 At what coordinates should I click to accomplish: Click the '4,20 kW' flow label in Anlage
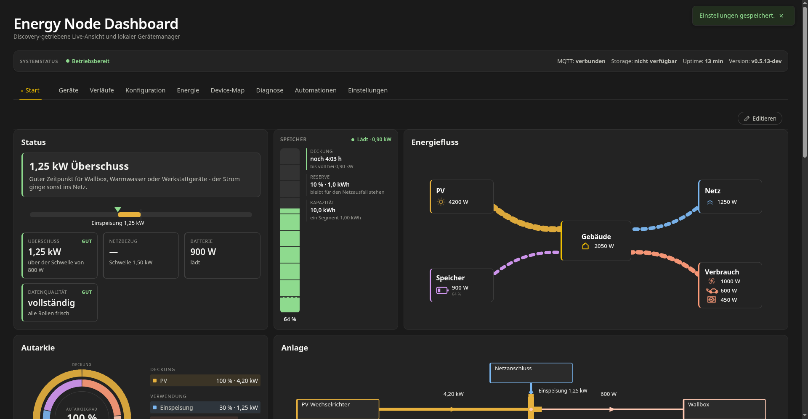click(453, 394)
